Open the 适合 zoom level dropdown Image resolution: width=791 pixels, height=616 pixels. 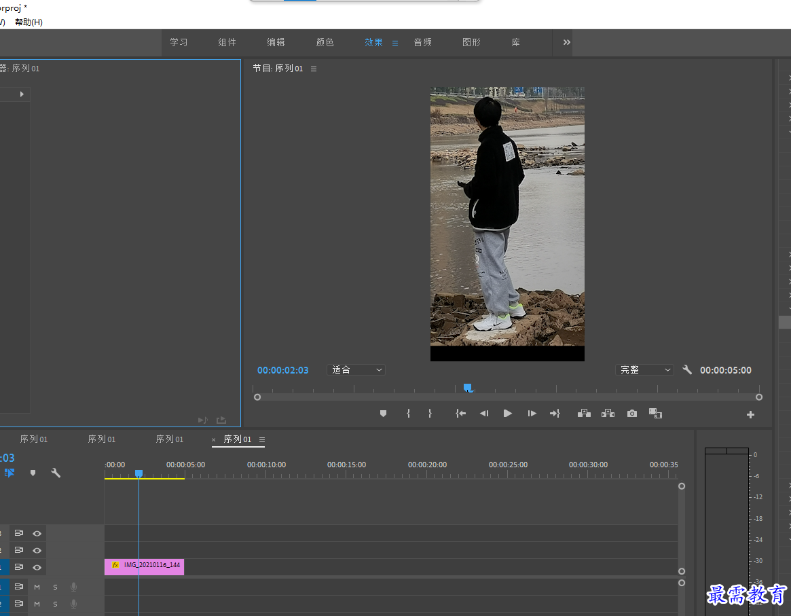[356, 369]
